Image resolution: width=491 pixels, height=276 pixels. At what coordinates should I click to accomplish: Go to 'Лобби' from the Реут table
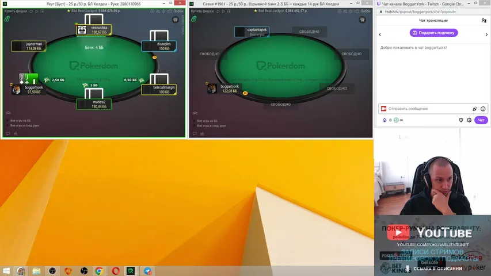178,11
